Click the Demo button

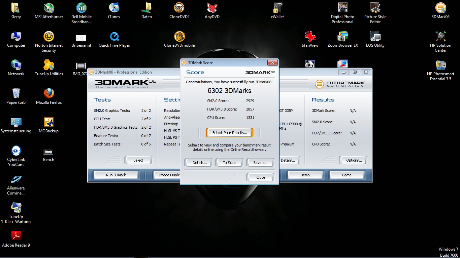(306, 175)
